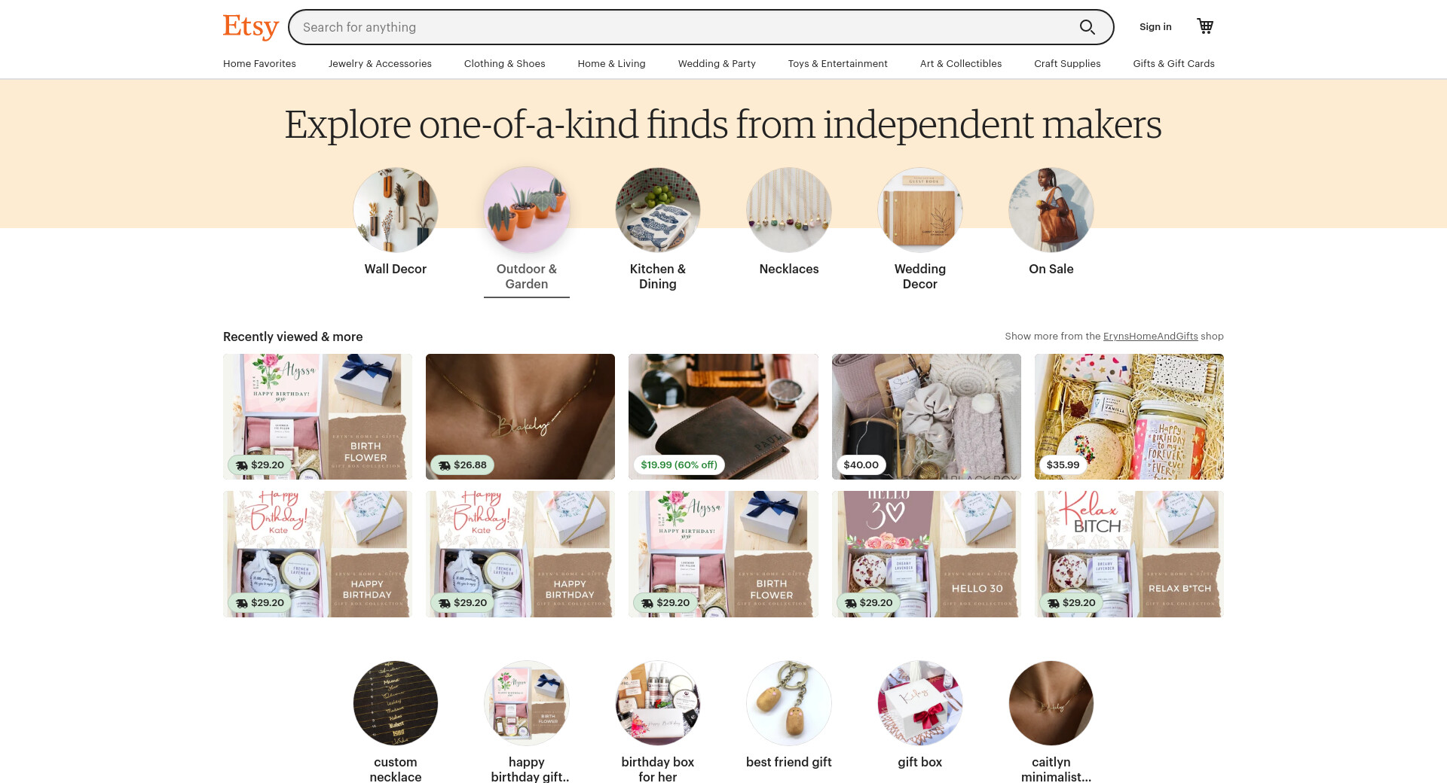Click the magnifying glass search icon
Image resolution: width=1447 pixels, height=783 pixels.
(1087, 27)
